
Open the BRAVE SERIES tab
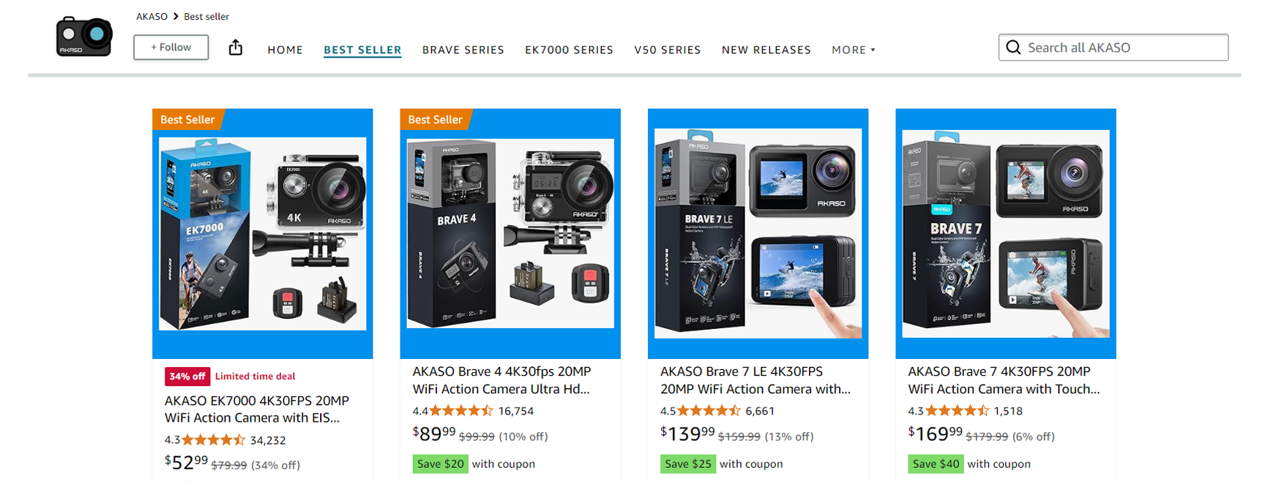(x=463, y=50)
